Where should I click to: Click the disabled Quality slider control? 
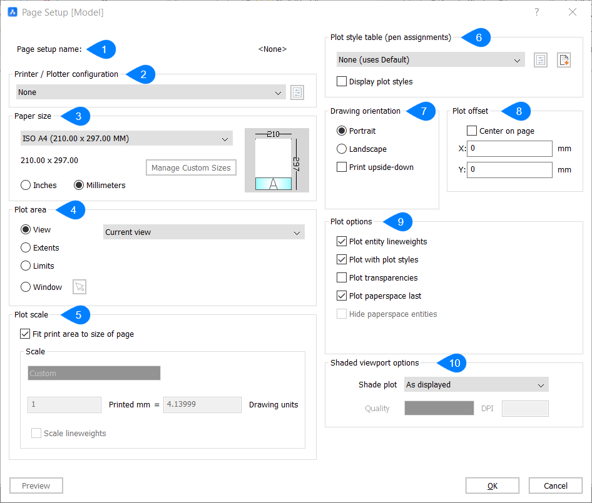pos(439,408)
